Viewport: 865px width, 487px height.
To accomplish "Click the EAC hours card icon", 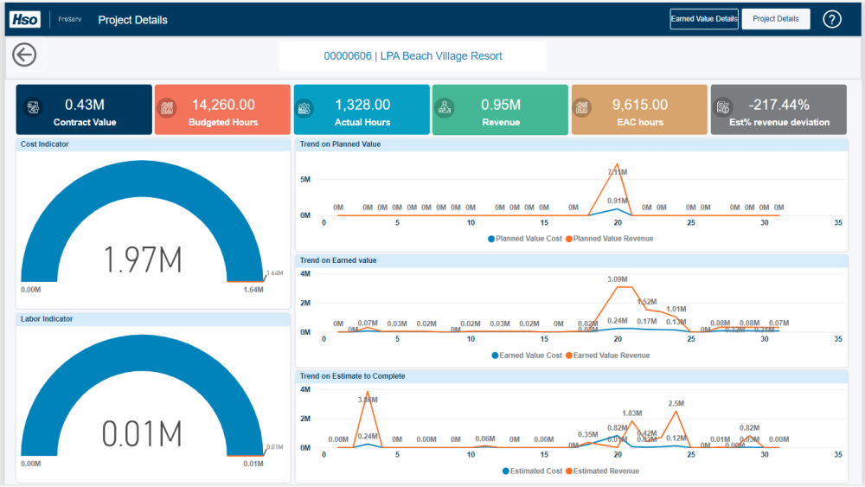I will (582, 107).
